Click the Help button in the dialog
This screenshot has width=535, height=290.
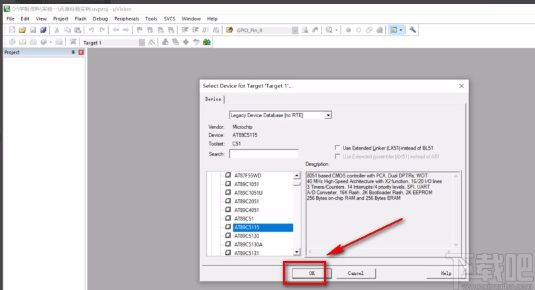[446, 273]
